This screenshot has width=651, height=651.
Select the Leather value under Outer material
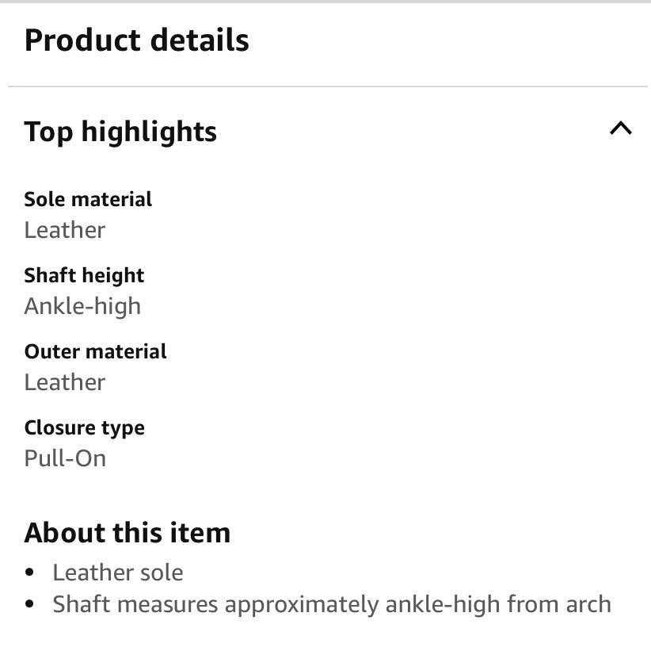click(x=64, y=382)
